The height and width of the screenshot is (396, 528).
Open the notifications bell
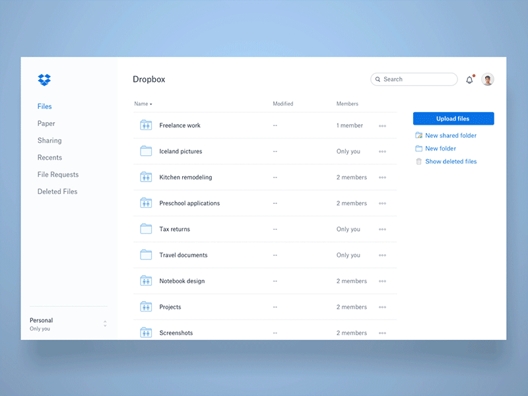tap(470, 80)
